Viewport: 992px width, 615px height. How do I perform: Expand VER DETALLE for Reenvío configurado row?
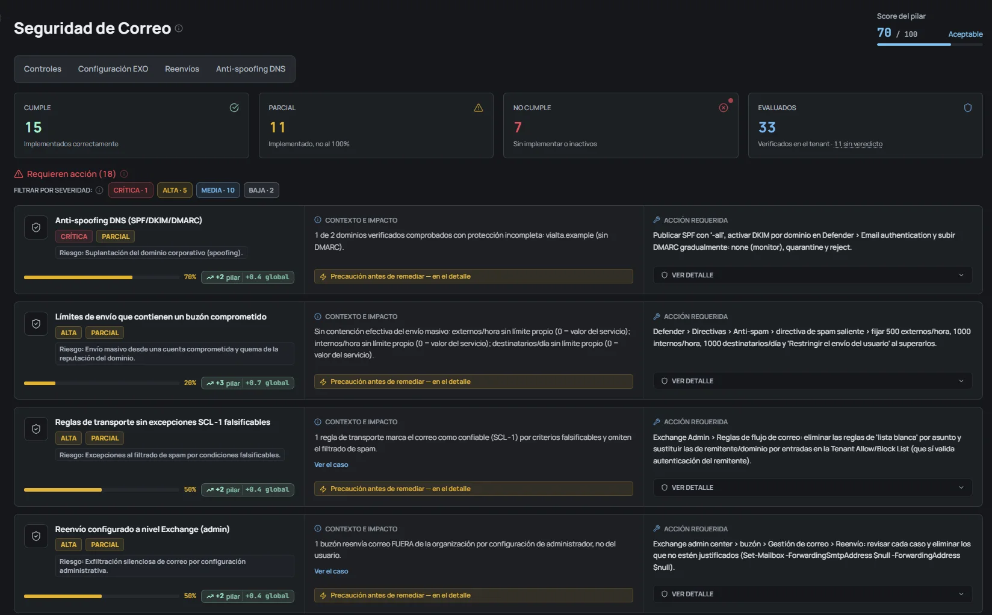(813, 594)
